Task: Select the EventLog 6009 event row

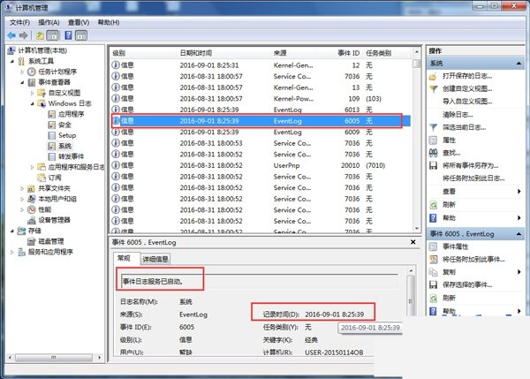Action: pos(261,132)
